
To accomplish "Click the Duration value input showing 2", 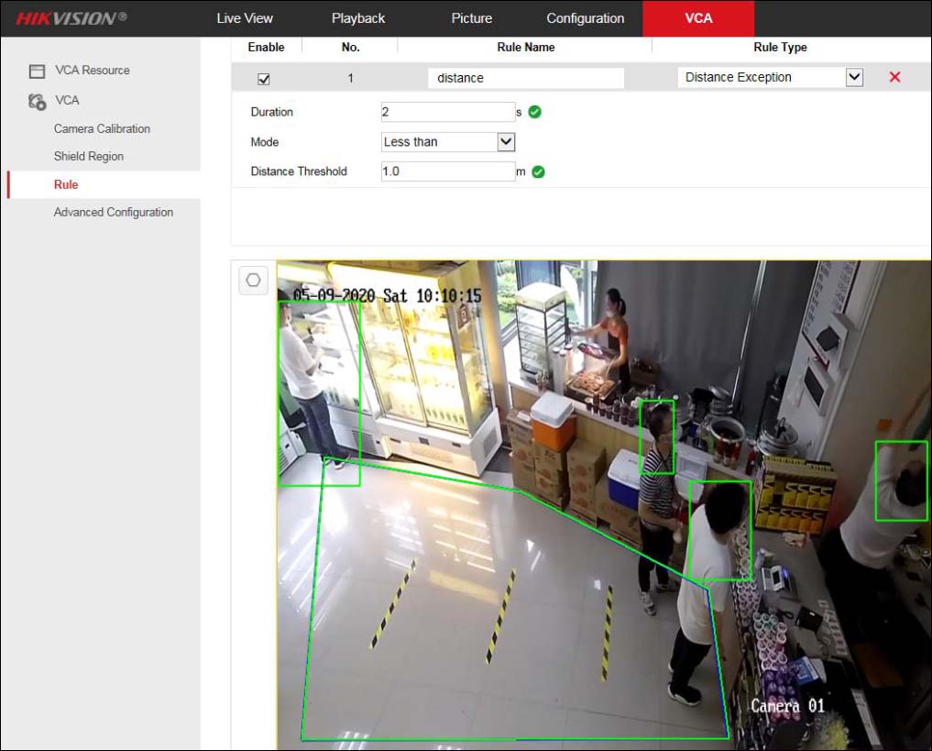I will pos(447,111).
